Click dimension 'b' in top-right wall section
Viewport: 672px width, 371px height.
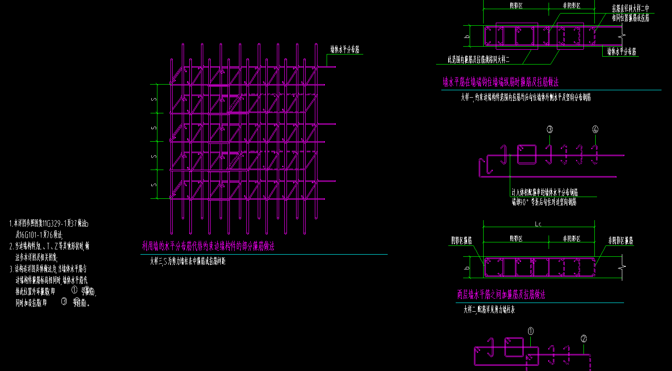pyautogui.click(x=467, y=36)
